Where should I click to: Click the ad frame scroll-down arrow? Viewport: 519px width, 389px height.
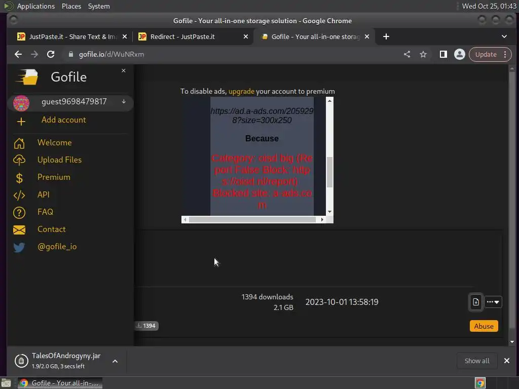tap(329, 212)
